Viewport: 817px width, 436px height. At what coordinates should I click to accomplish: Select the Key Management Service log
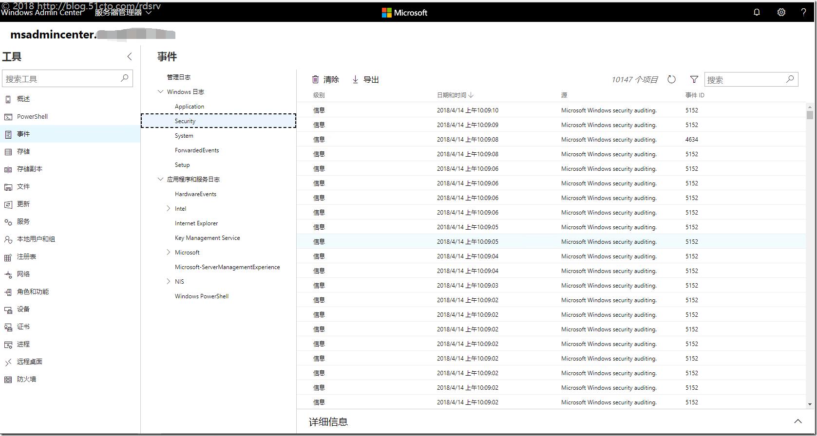click(x=208, y=238)
